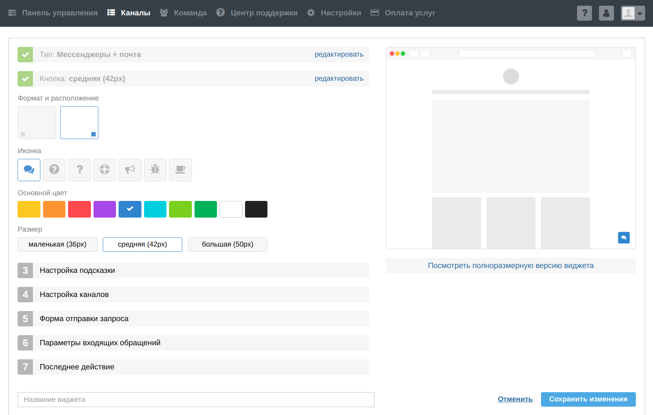This screenshot has height=415, width=653.
Task: Open Центр поддержки
Action: point(257,13)
